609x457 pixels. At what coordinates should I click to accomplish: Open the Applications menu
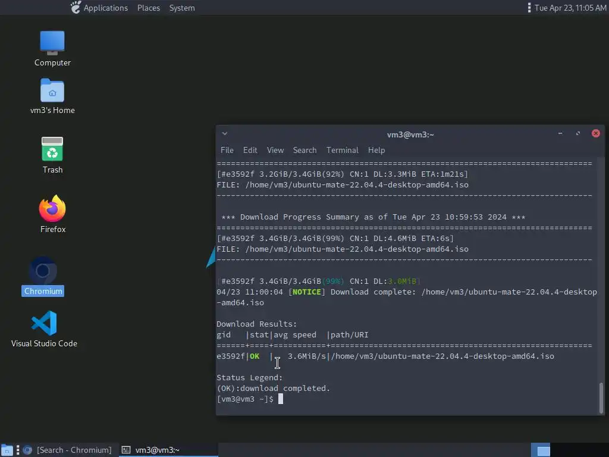[x=106, y=8]
